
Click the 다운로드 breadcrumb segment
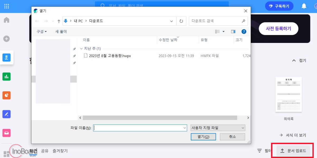click(x=96, y=21)
